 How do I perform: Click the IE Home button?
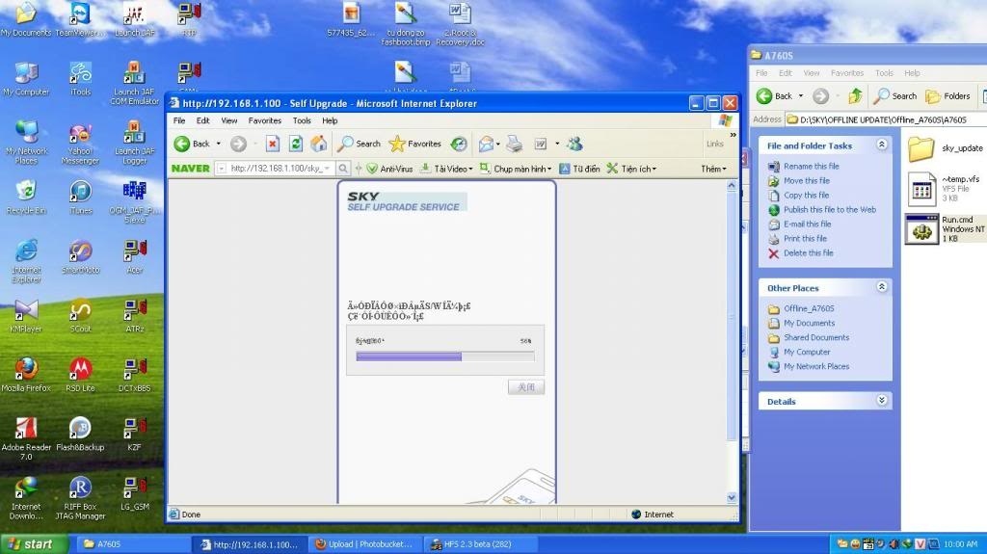click(x=319, y=145)
